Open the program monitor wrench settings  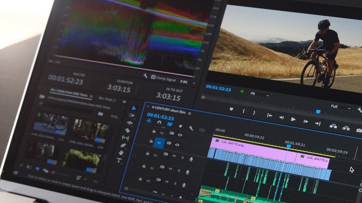coord(359,110)
